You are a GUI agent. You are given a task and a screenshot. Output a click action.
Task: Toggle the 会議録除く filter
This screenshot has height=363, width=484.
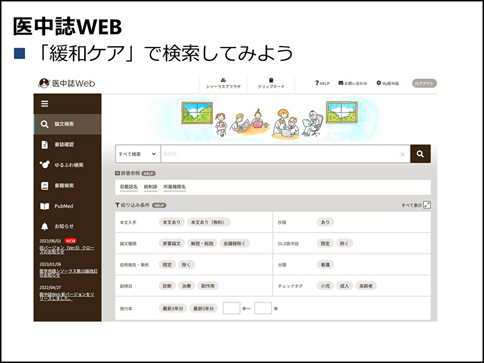pyautogui.click(x=235, y=243)
